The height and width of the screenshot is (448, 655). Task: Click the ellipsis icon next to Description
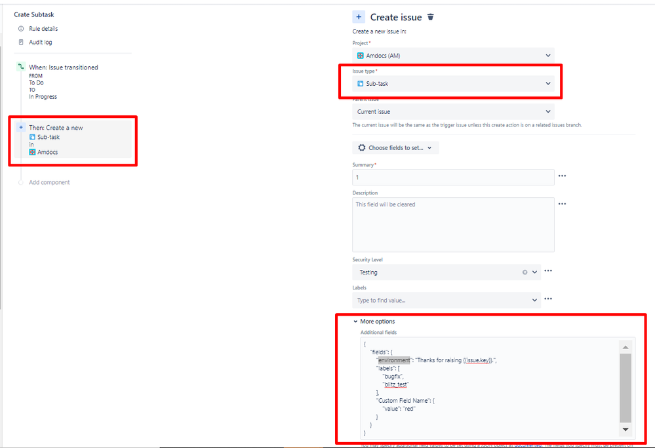click(562, 204)
